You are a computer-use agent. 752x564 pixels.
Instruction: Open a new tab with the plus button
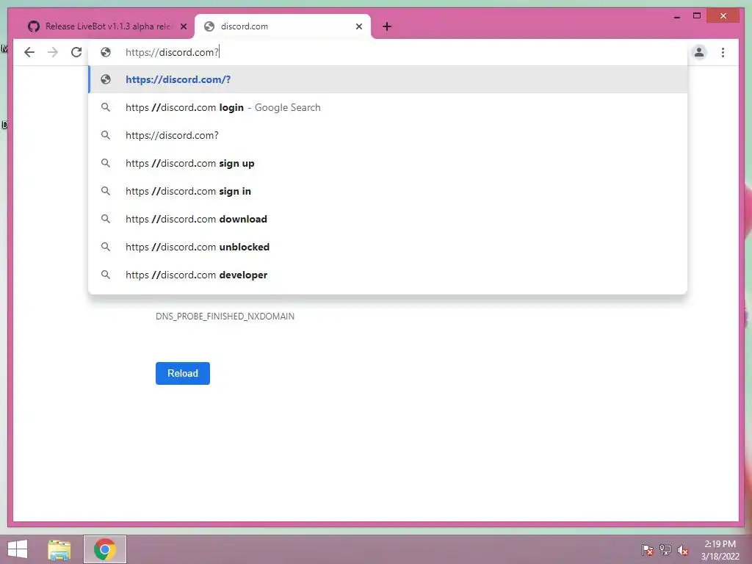[x=387, y=26]
